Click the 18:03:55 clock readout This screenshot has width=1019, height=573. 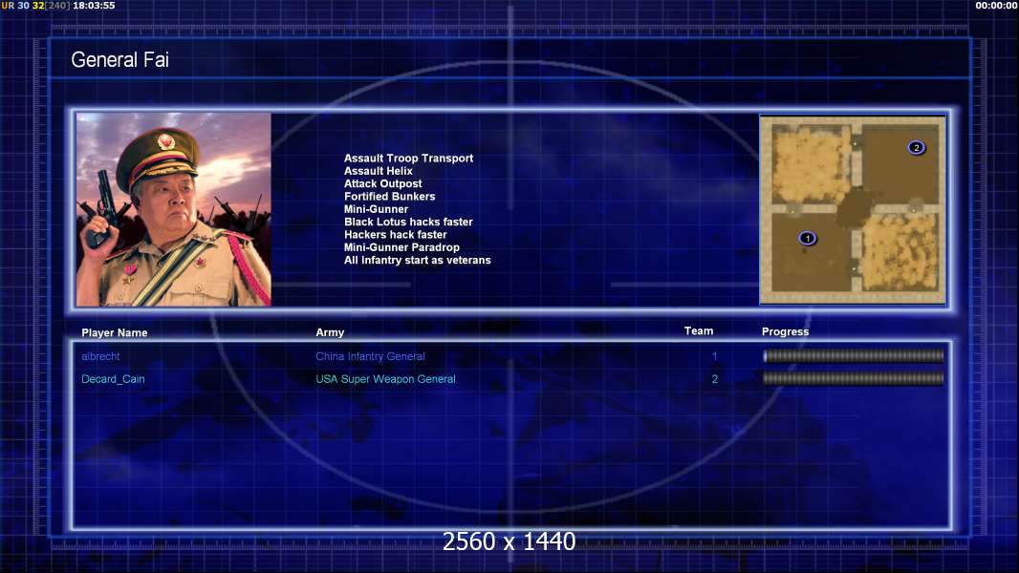pos(95,5)
